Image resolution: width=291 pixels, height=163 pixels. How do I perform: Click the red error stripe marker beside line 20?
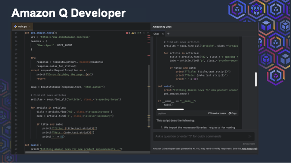point(149,55)
